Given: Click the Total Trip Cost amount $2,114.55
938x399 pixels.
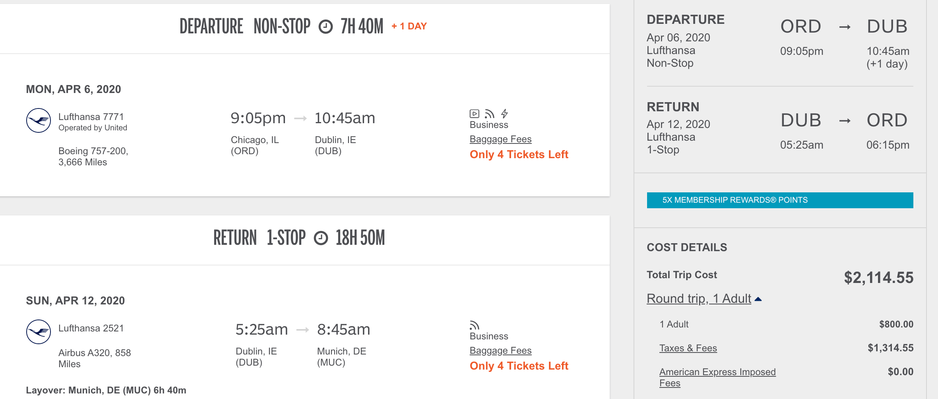Looking at the screenshot, I should pyautogui.click(x=878, y=277).
